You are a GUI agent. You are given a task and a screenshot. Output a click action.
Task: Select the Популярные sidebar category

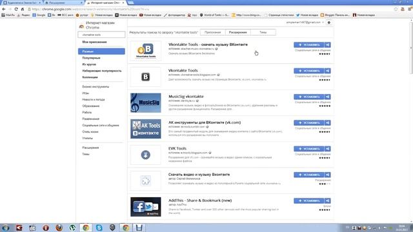pos(91,58)
